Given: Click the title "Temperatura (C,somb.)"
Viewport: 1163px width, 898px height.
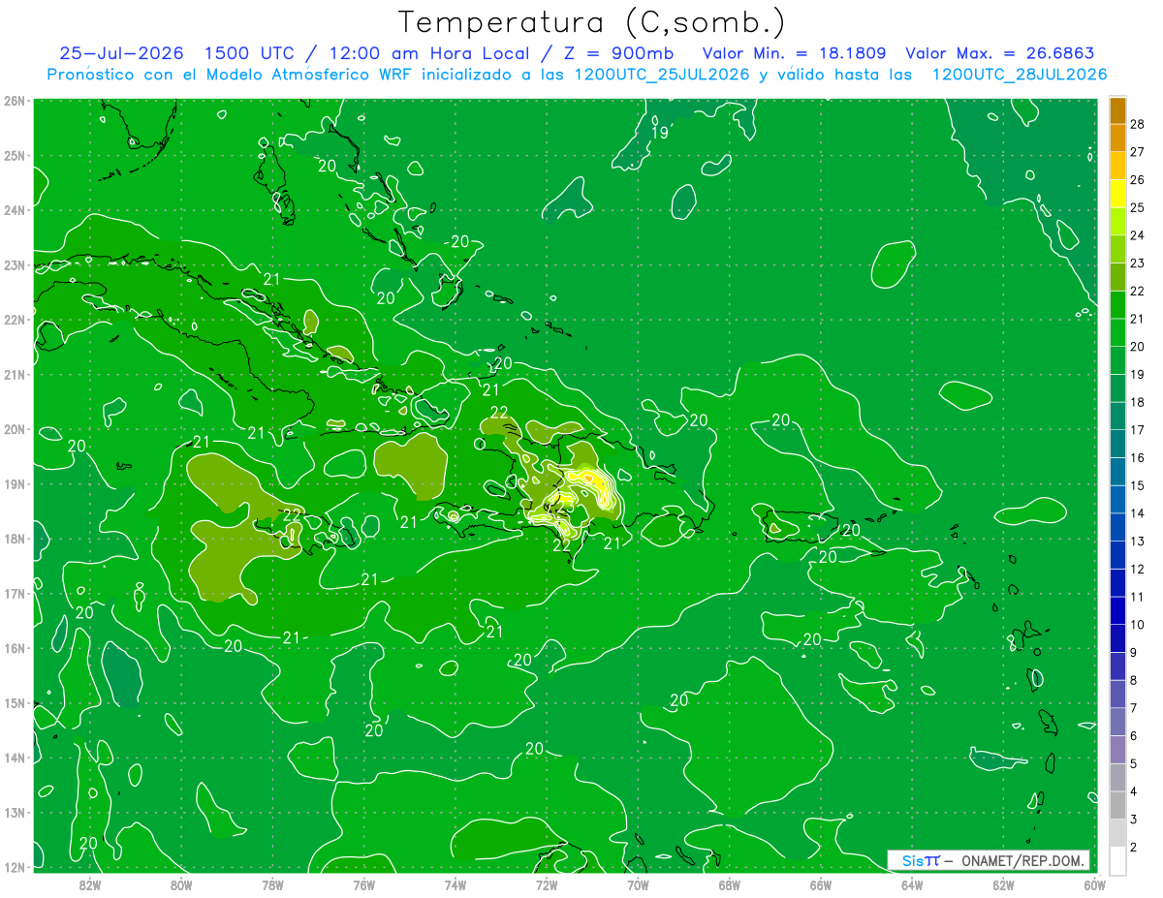Looking at the screenshot, I should [x=591, y=22].
